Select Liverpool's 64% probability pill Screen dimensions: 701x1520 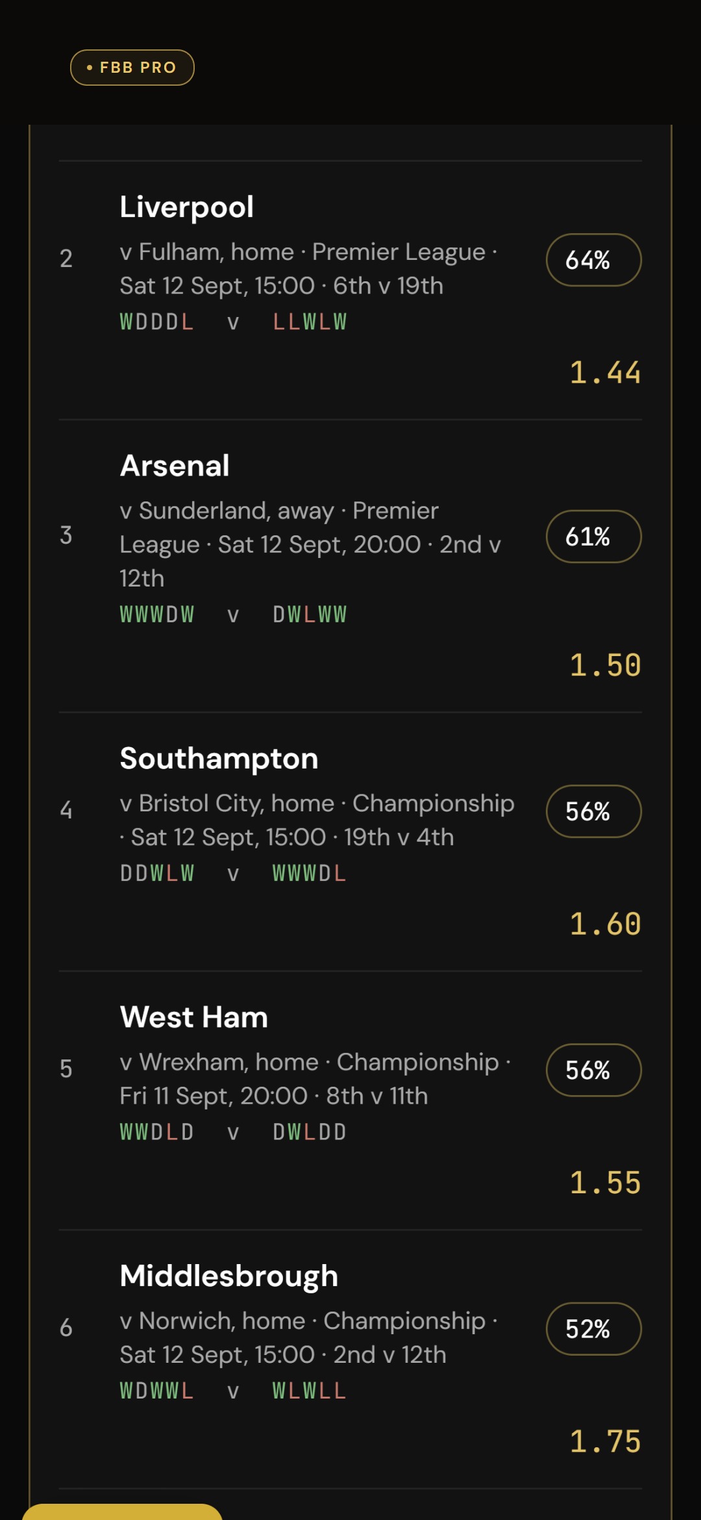click(594, 260)
